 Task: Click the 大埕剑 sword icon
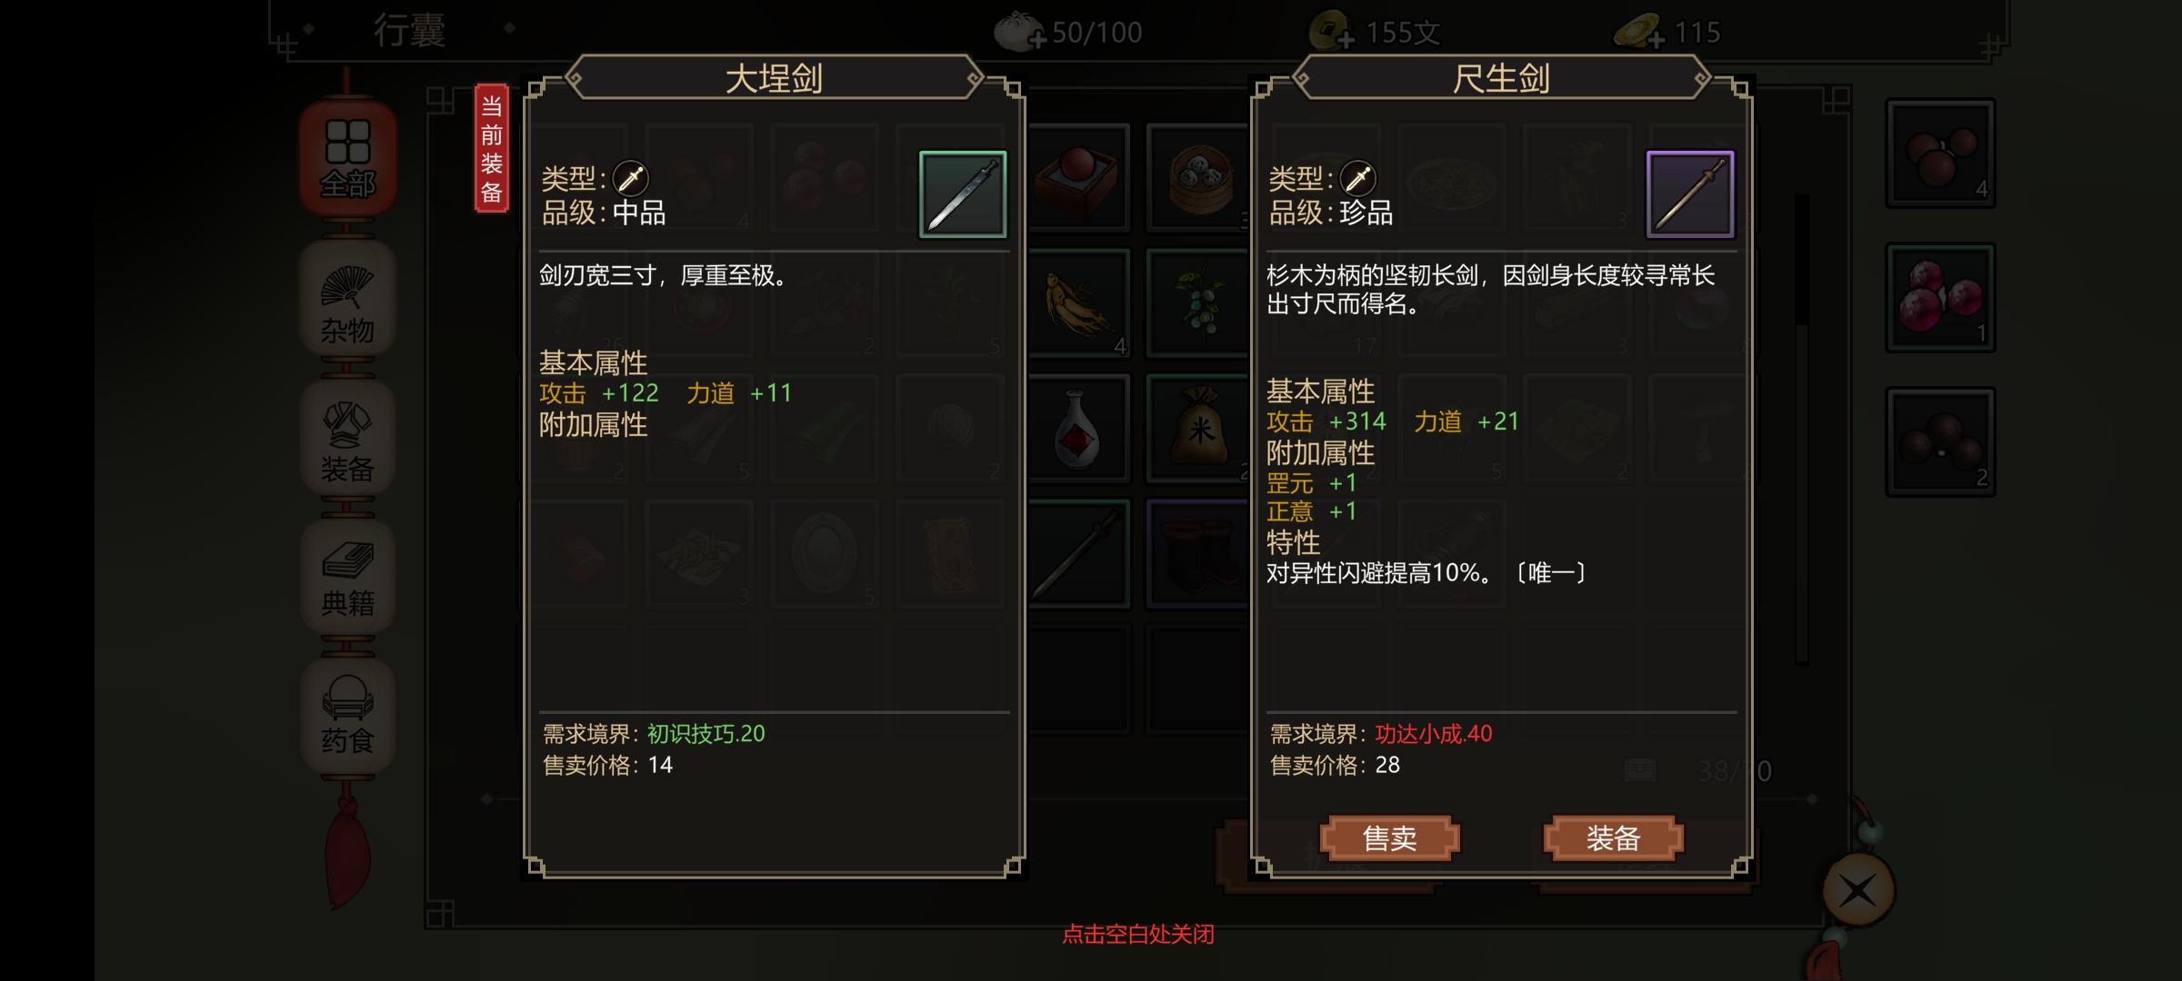(x=963, y=194)
